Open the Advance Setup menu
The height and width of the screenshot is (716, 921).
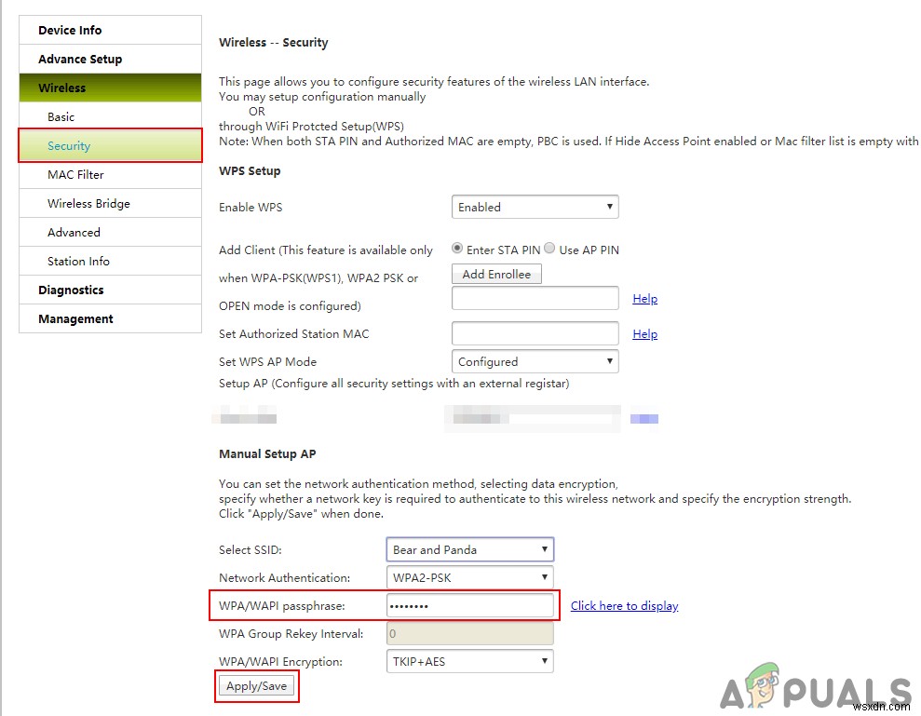[78, 59]
